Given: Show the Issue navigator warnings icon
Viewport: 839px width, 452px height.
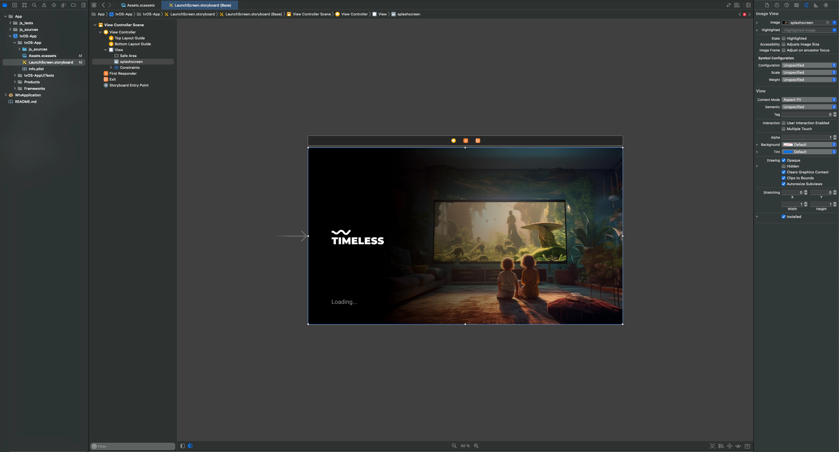Looking at the screenshot, I should [44, 5].
